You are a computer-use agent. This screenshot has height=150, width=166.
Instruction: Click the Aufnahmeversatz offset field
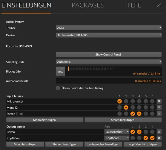pyautogui.click(x=109, y=81)
